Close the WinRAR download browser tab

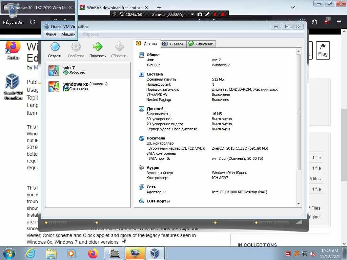tap(146, 7)
